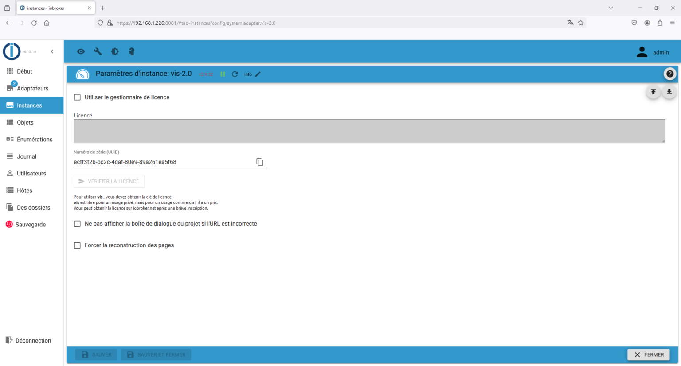Check the hide project dialog option
Viewport: 681px width, 366px height.
pos(77,224)
